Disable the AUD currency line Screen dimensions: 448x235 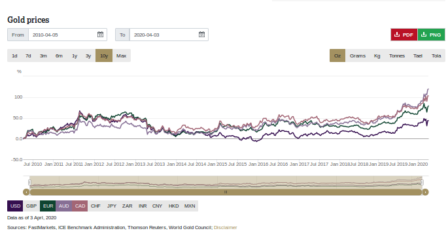(63, 206)
